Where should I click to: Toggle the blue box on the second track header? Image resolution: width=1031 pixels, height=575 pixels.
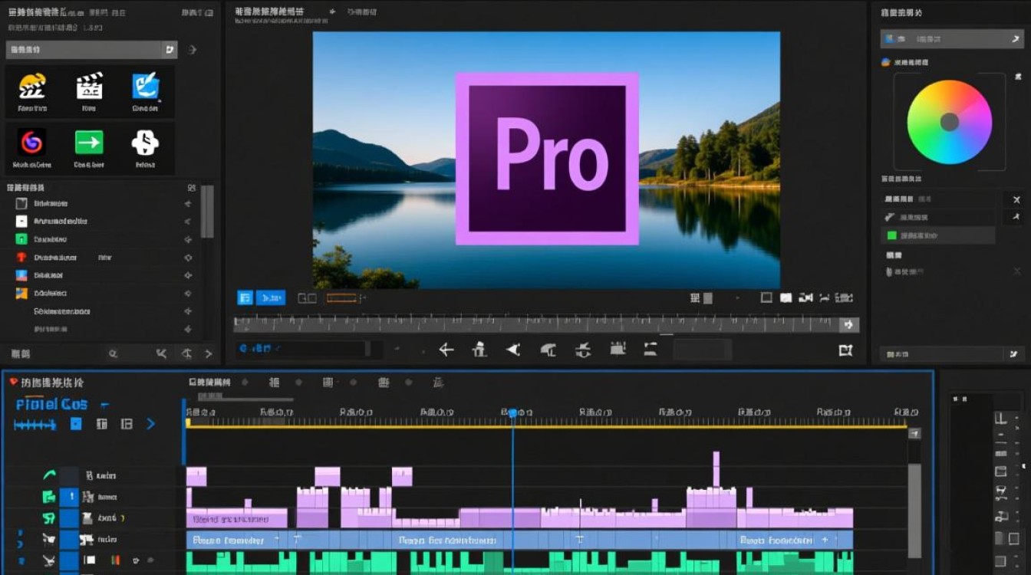tap(69, 497)
